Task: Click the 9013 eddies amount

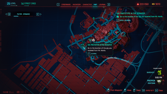Action: [x=158, y=4]
